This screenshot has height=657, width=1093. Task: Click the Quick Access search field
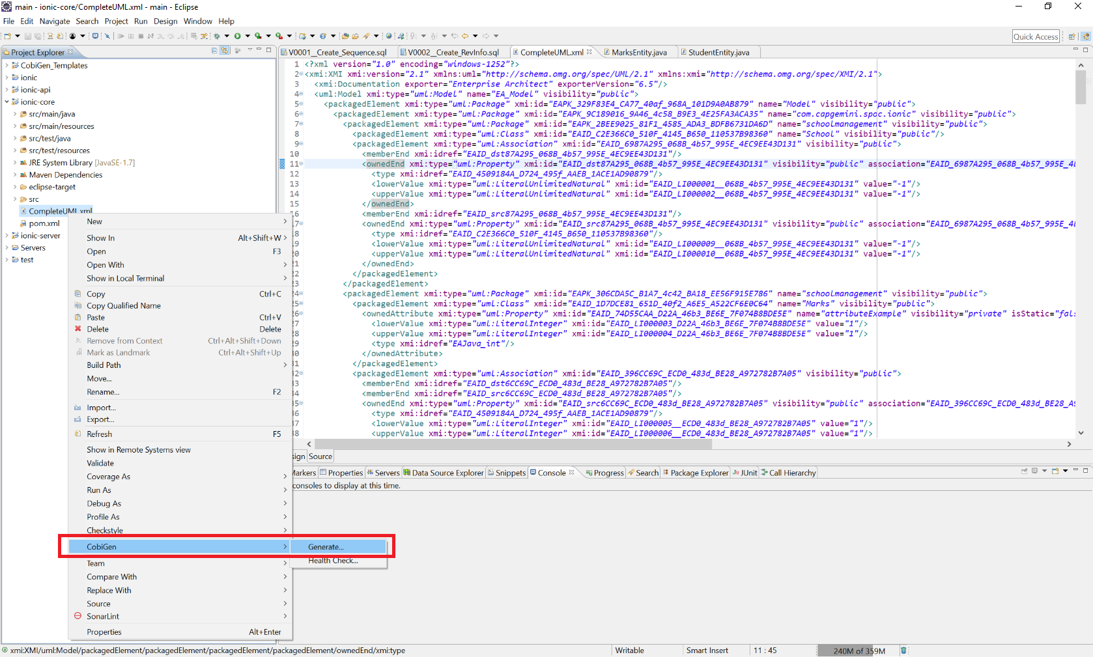click(x=1035, y=36)
